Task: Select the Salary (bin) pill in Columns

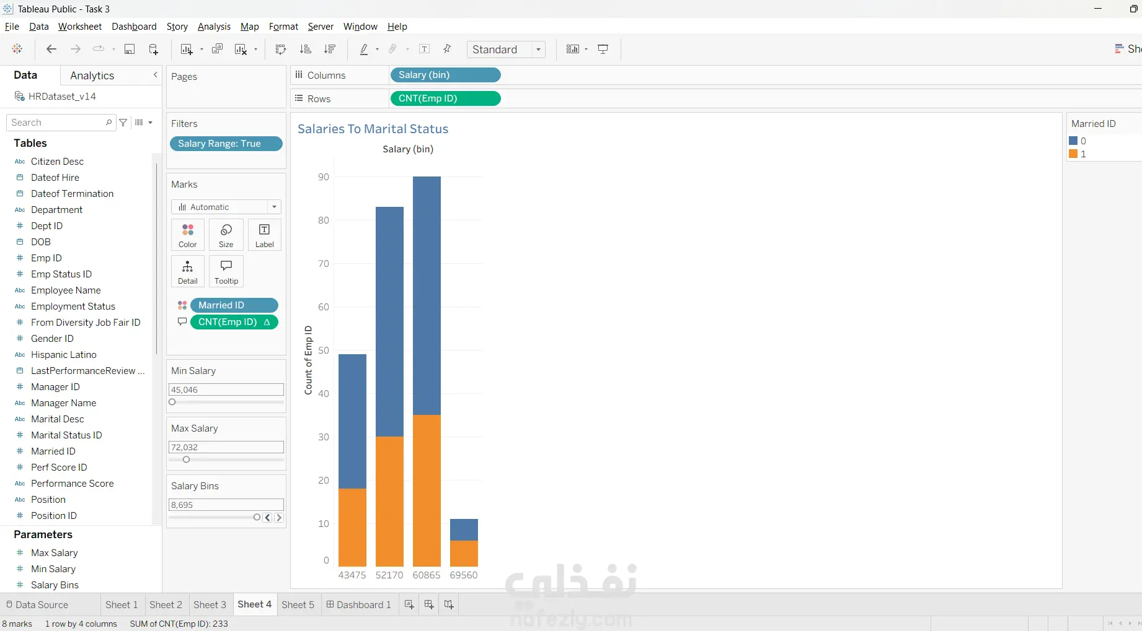Action: [x=445, y=75]
